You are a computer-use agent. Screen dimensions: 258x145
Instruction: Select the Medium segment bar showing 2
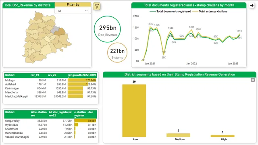[x=178, y=135]
